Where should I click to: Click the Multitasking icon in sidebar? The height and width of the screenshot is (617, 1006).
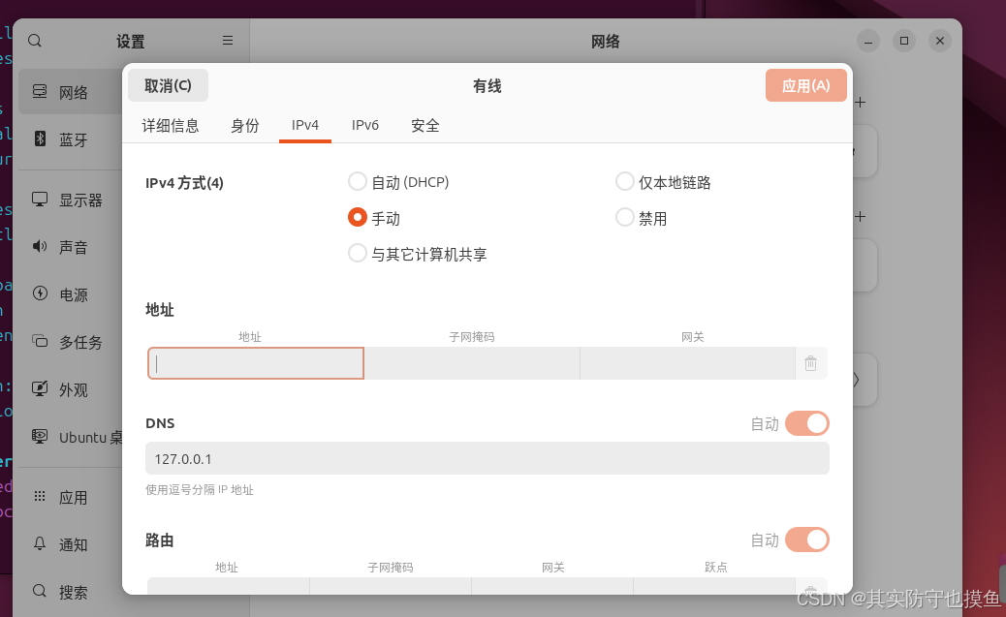tap(40, 341)
